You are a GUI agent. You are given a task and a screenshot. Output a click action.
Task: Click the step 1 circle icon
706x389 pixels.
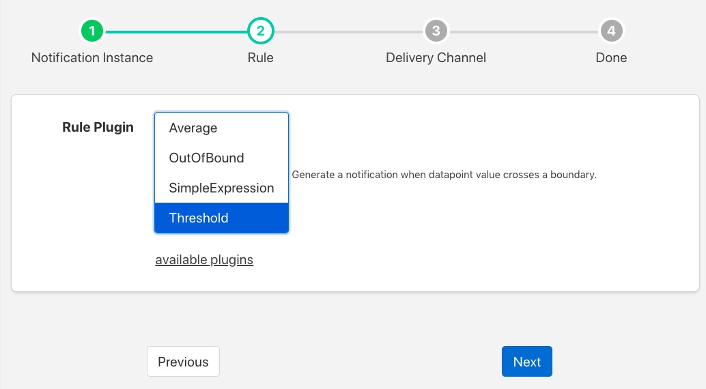coord(92,31)
